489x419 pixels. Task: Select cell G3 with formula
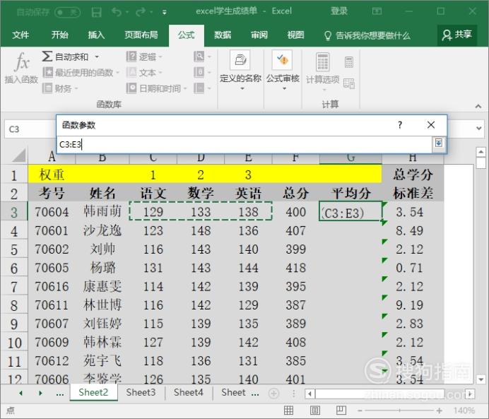point(350,212)
